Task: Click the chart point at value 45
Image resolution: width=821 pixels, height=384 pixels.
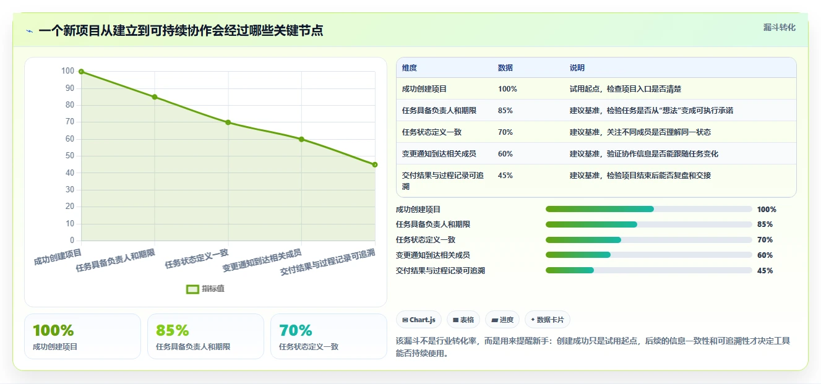Action: click(x=375, y=164)
